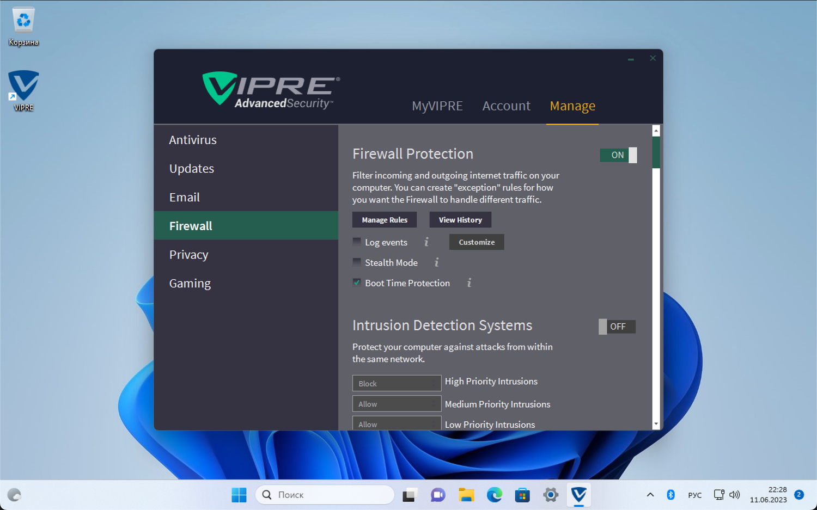Open the Updates settings section

pyautogui.click(x=246, y=169)
